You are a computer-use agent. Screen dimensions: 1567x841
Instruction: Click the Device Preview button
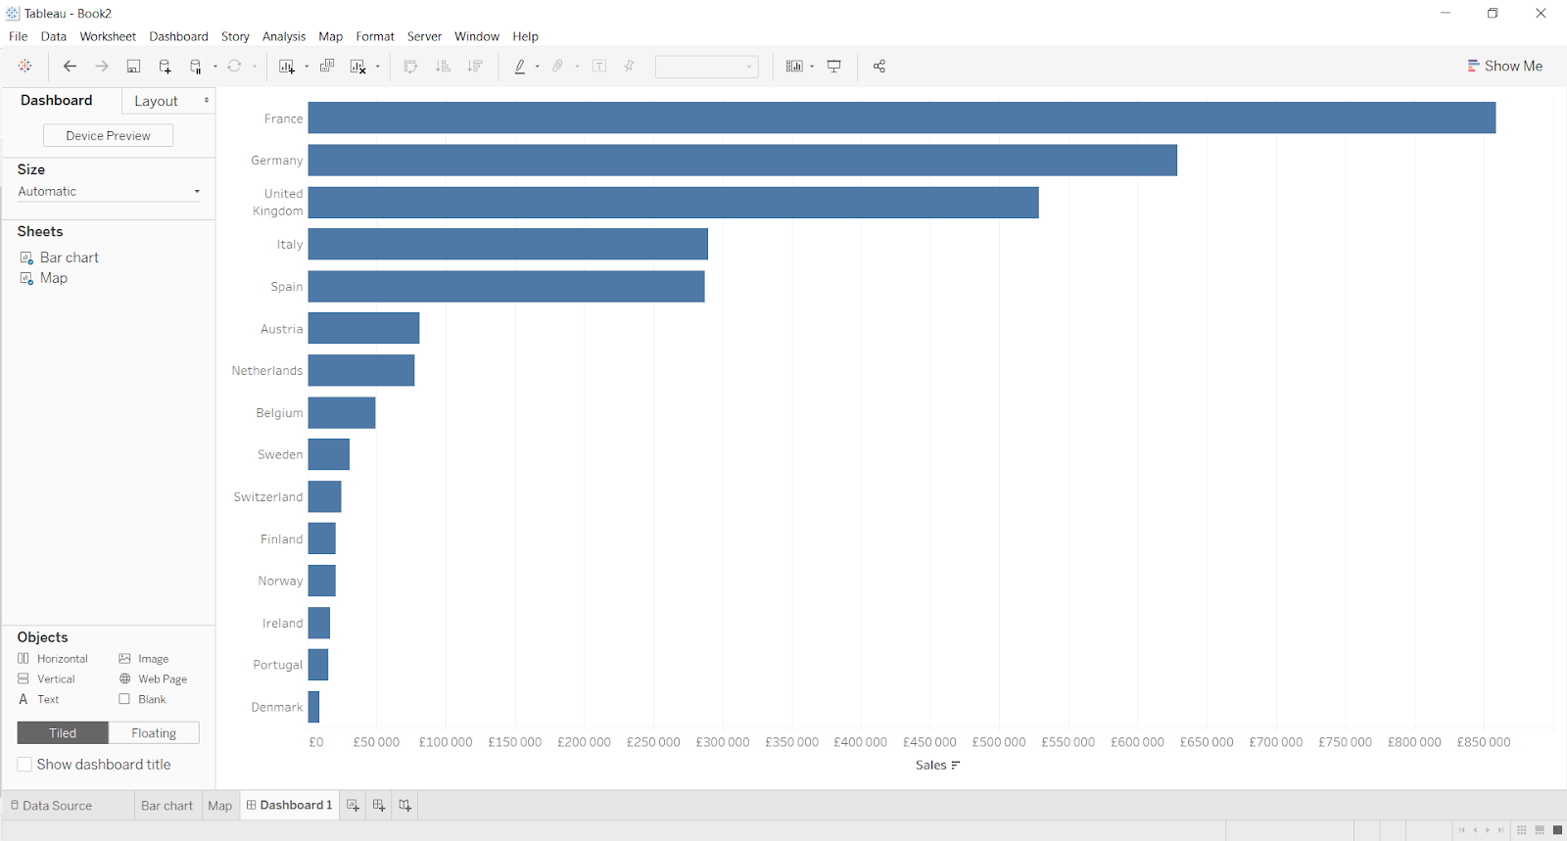click(x=108, y=136)
